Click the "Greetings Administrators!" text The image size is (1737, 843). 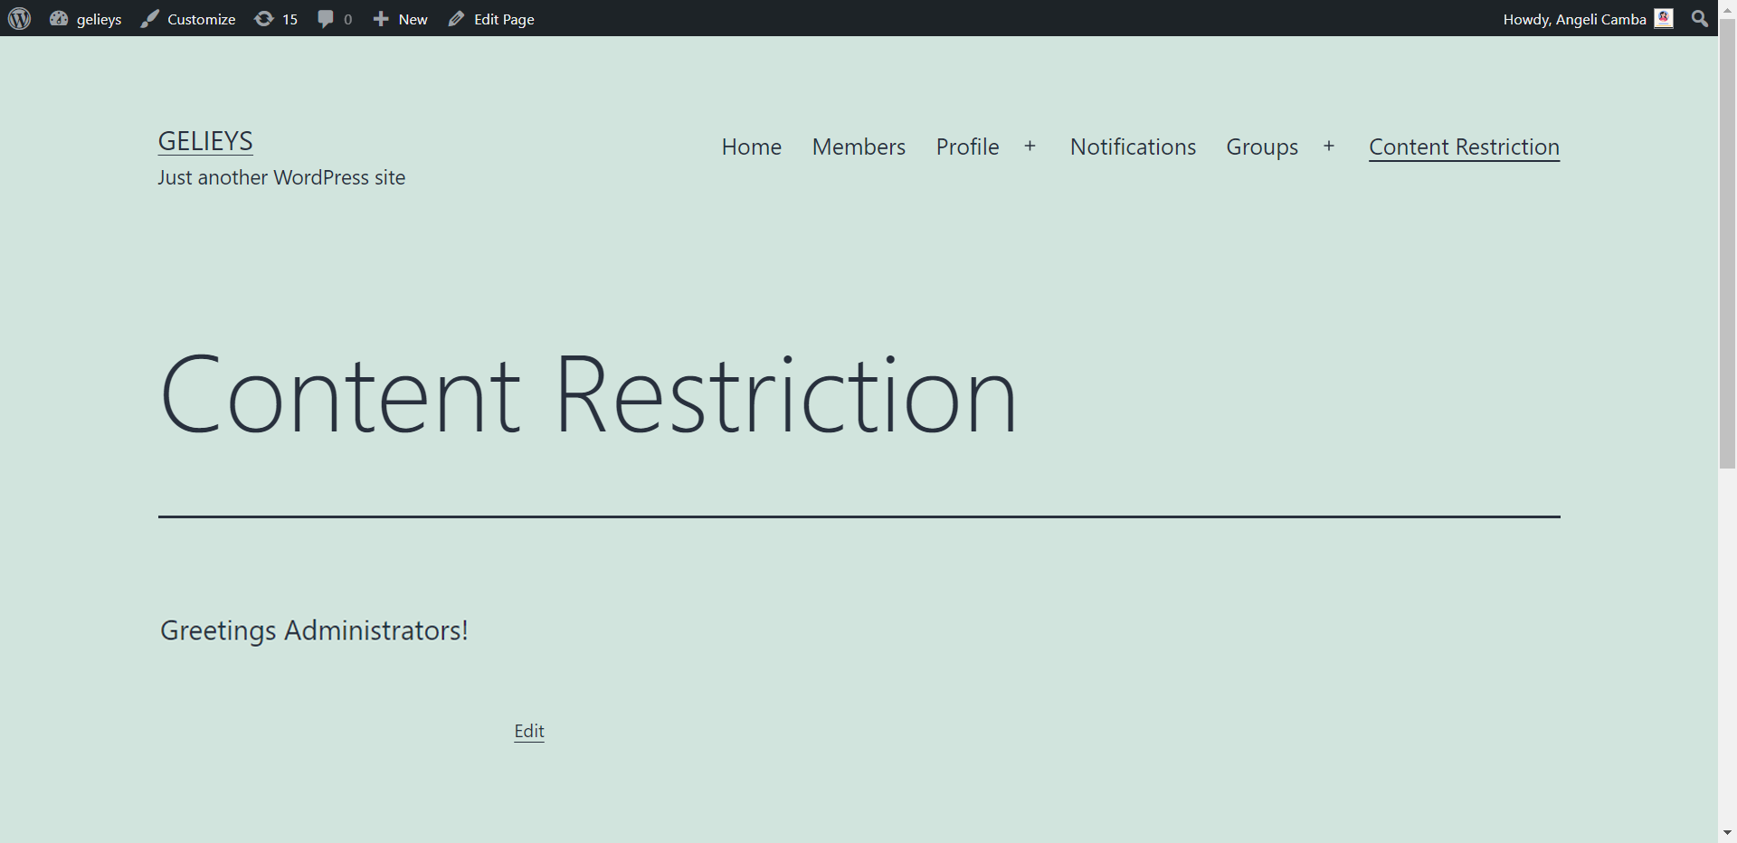point(314,630)
